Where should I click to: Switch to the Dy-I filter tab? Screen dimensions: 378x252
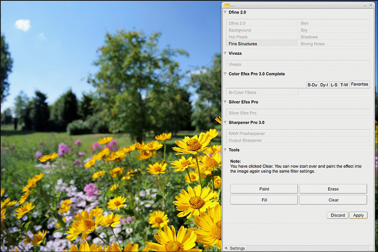(324, 85)
